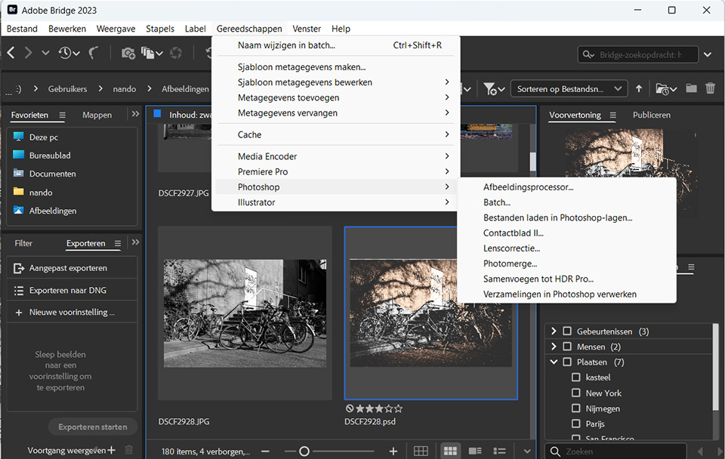Go back with the left arrow
Image resolution: width=725 pixels, height=459 pixels.
click(11, 53)
